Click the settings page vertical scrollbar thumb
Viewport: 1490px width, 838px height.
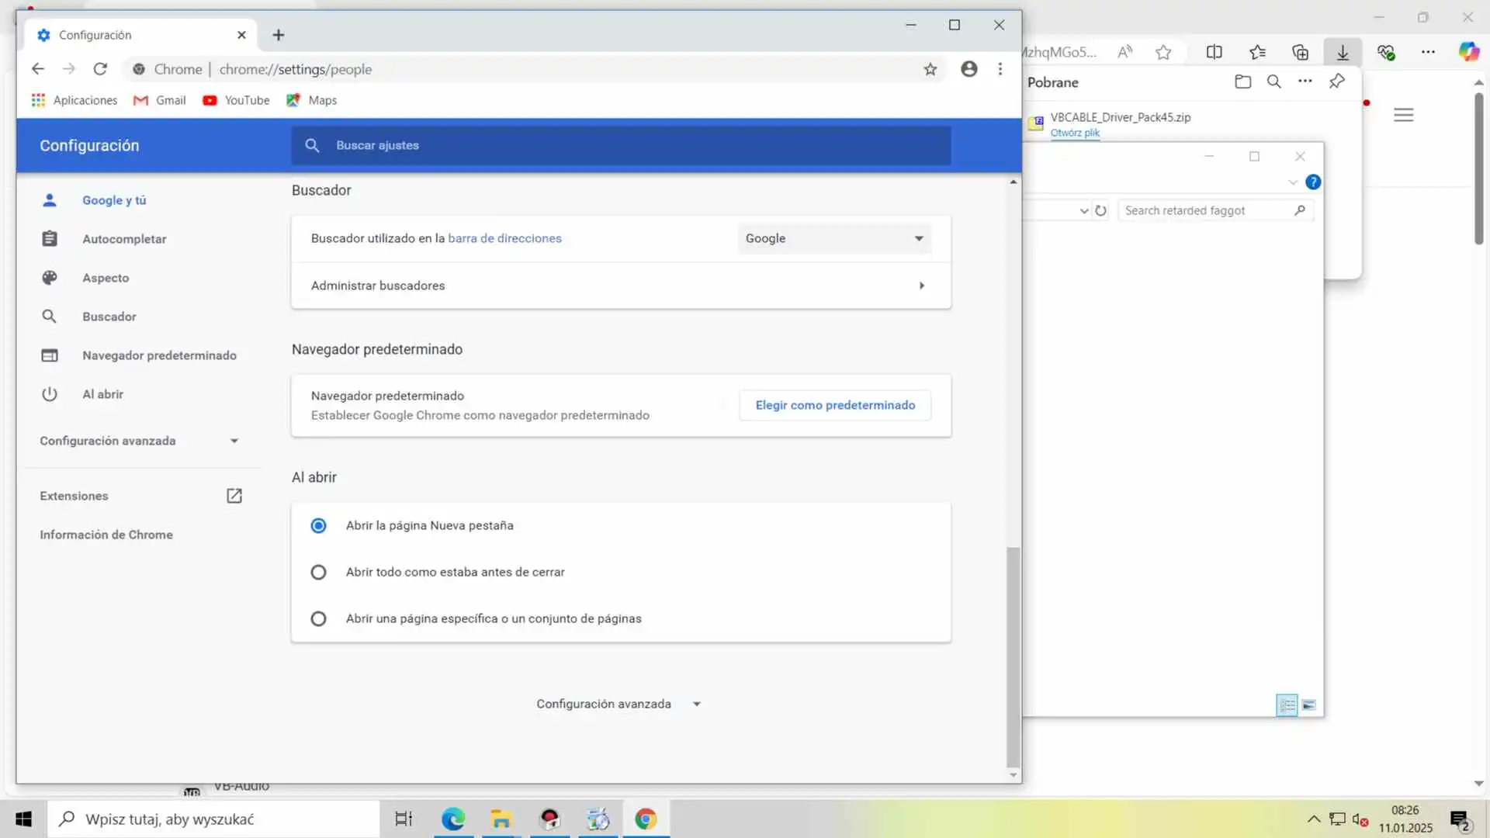coord(1013,656)
